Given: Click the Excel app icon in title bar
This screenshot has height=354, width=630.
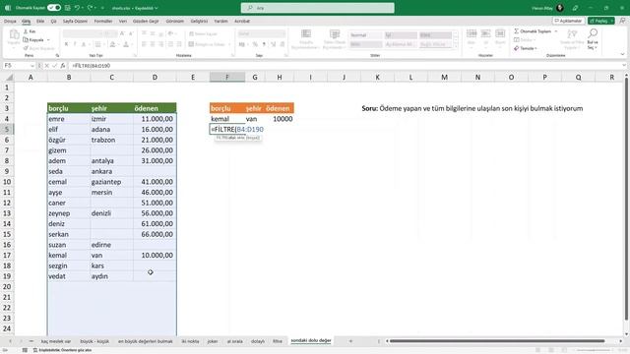Looking at the screenshot, I should (8, 8).
